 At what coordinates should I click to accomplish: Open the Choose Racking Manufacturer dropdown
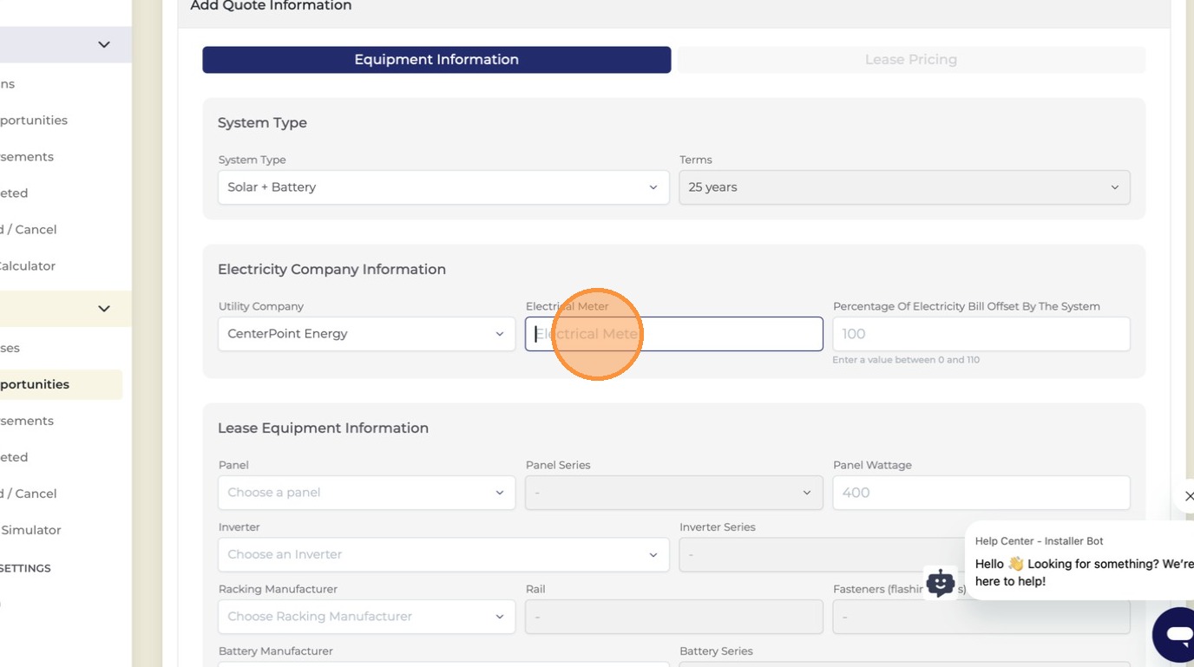pos(366,617)
